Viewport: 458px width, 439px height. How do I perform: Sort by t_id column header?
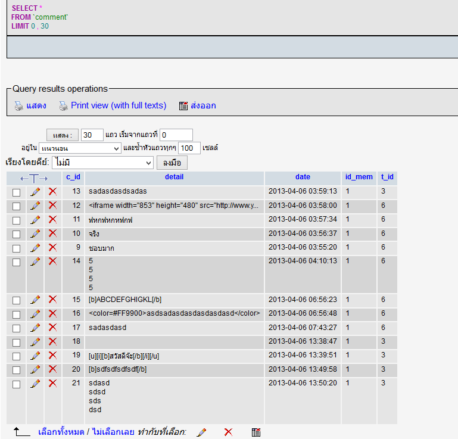coord(387,177)
